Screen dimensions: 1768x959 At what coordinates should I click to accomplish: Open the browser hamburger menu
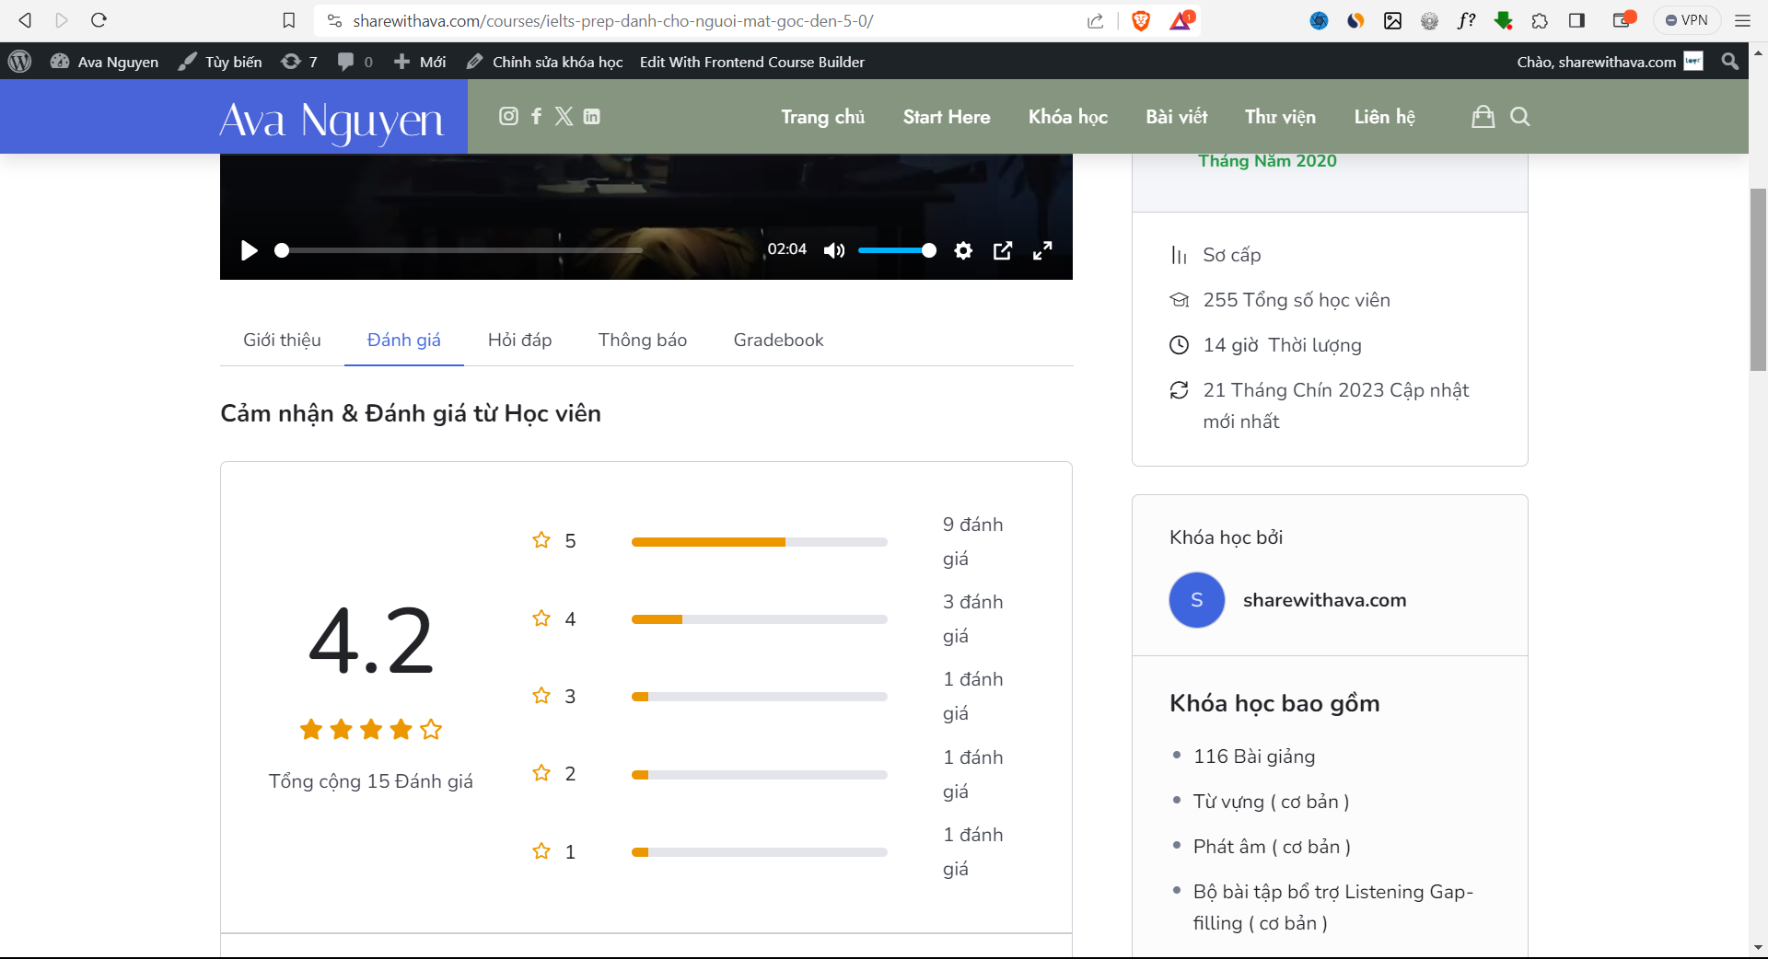click(1742, 20)
